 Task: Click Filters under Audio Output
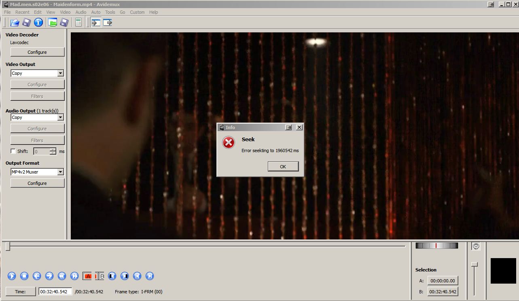(x=37, y=140)
